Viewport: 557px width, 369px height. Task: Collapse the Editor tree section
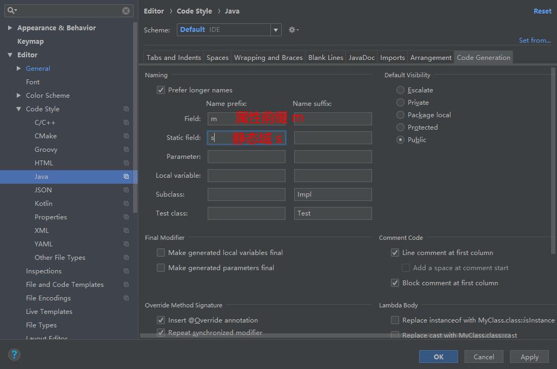[10, 55]
